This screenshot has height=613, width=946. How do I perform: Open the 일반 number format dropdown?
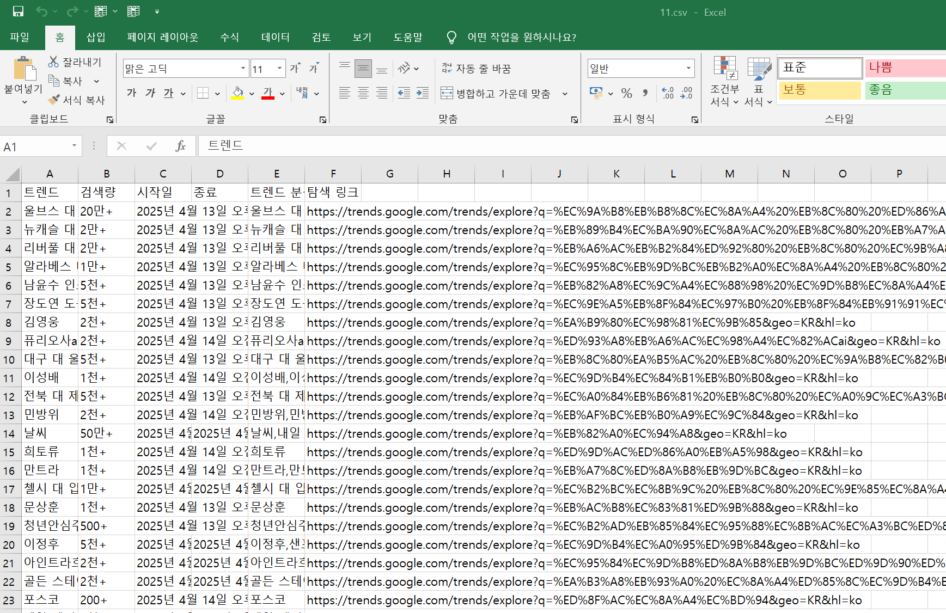click(x=689, y=68)
